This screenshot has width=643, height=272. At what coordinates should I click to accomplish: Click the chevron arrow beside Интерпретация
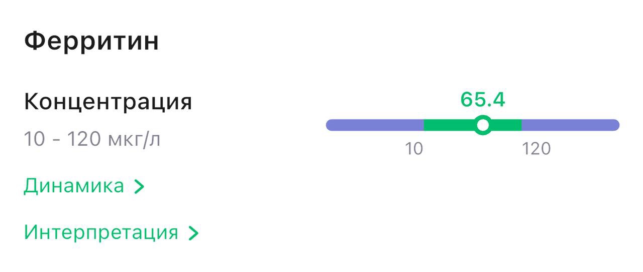(193, 233)
